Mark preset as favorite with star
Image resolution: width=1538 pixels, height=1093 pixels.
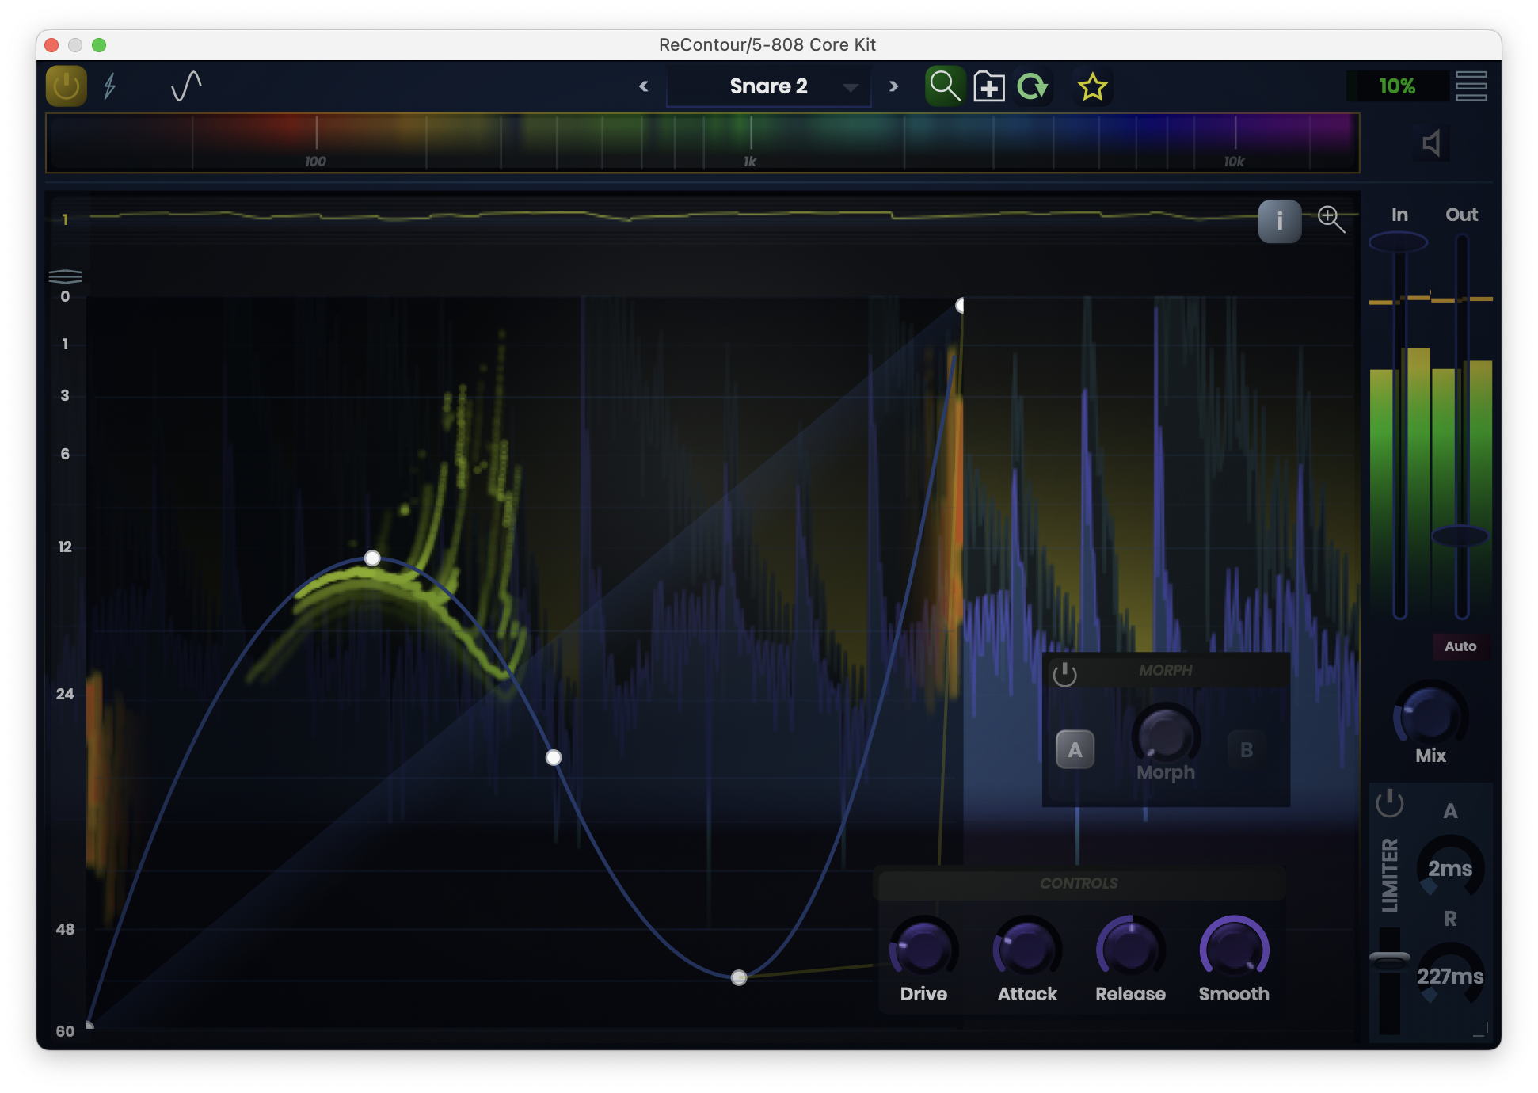[x=1092, y=86]
